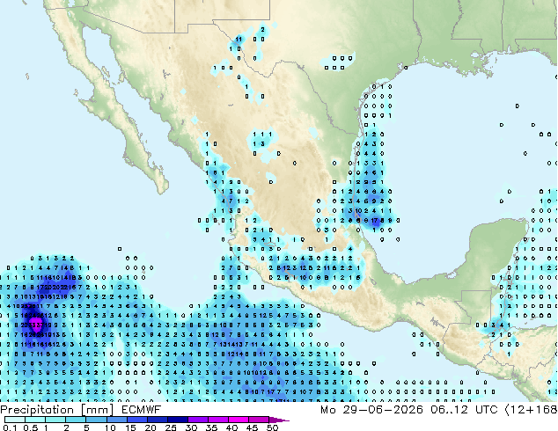The height and width of the screenshot is (431, 558).
Task: Click the magenta precipitation maximum cell on map
Action: [37, 325]
